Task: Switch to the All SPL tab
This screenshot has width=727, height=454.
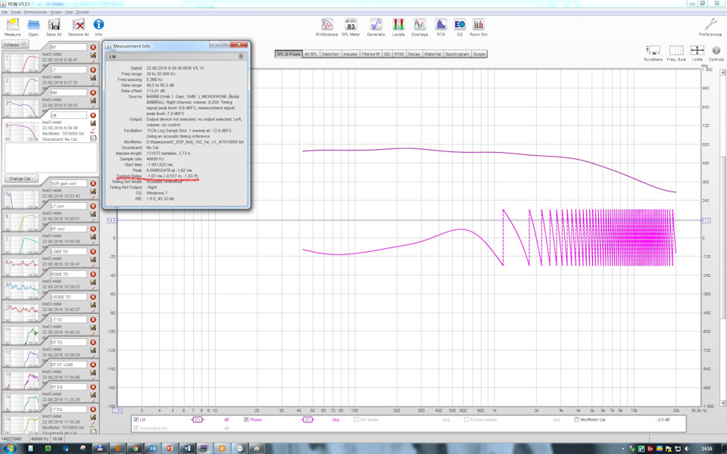Action: (x=310, y=54)
